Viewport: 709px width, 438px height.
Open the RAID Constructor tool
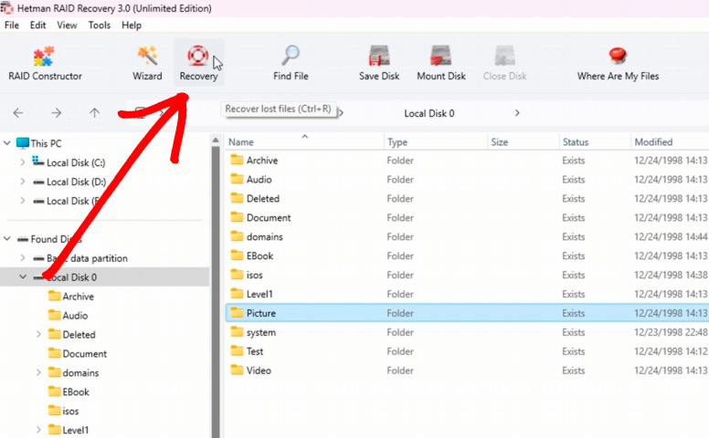coord(45,64)
